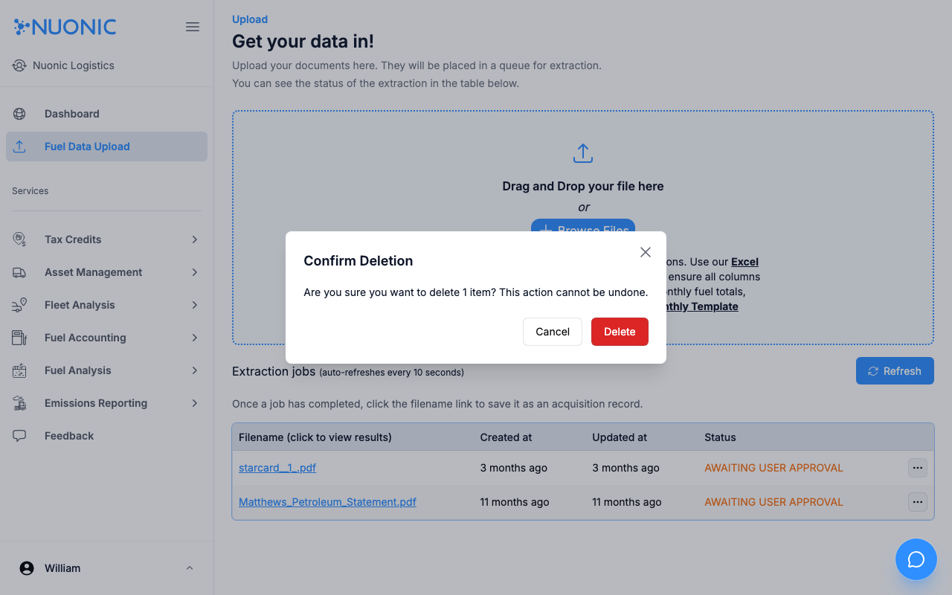Click the Asset Management truck icon
The height and width of the screenshot is (595, 952).
pyautogui.click(x=19, y=272)
